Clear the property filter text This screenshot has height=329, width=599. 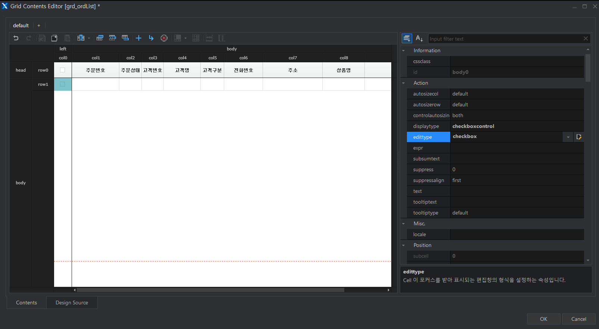pos(586,39)
